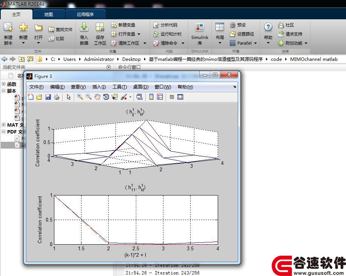Expand the 函数 tree group
The image size is (346, 276).
point(3,84)
